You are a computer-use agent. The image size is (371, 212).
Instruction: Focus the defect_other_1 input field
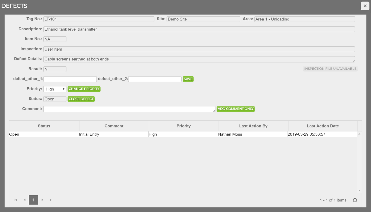(x=70, y=79)
